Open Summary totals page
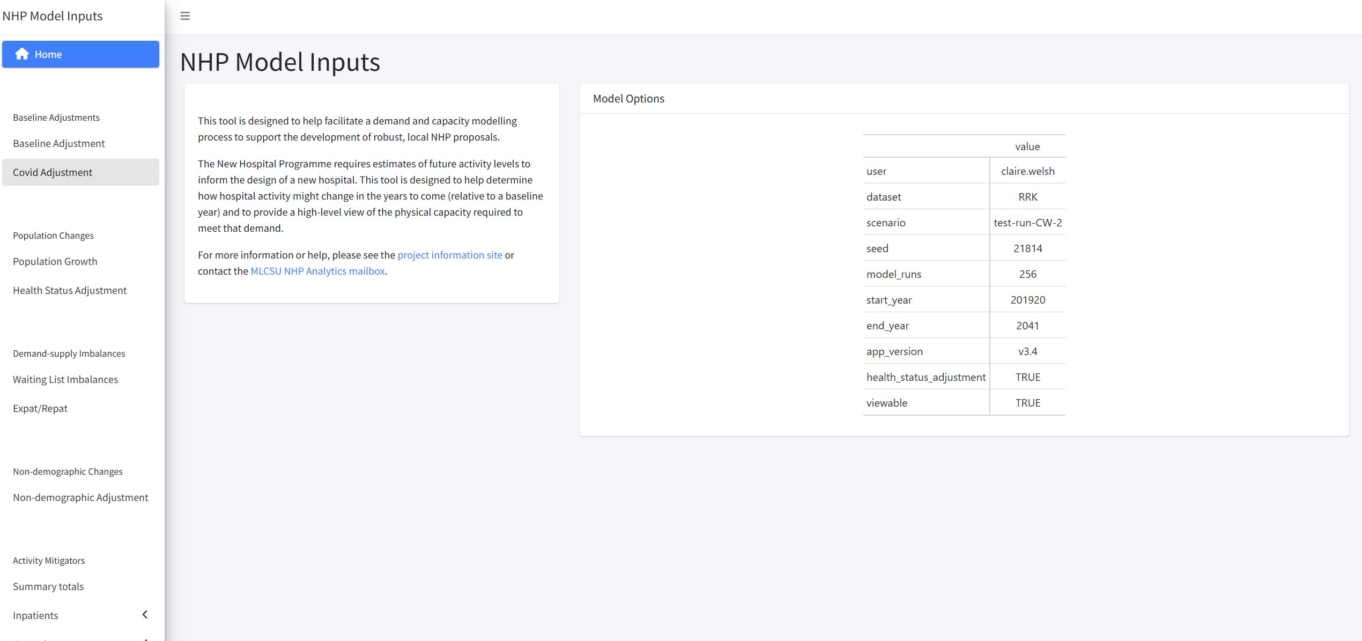This screenshot has height=641, width=1362. 48,586
